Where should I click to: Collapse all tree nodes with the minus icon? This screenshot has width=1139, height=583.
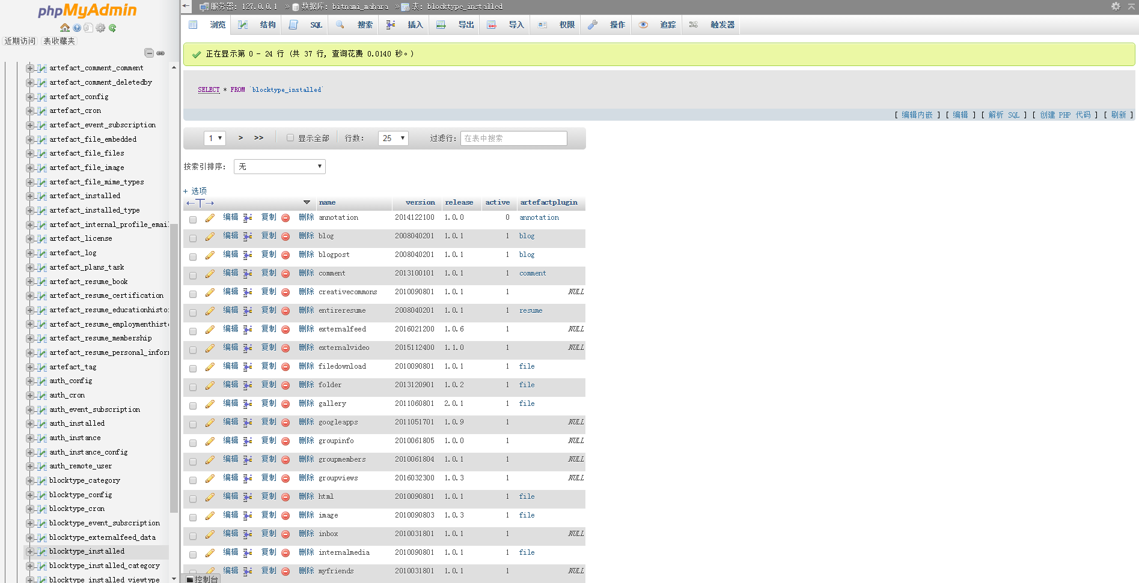coord(149,53)
